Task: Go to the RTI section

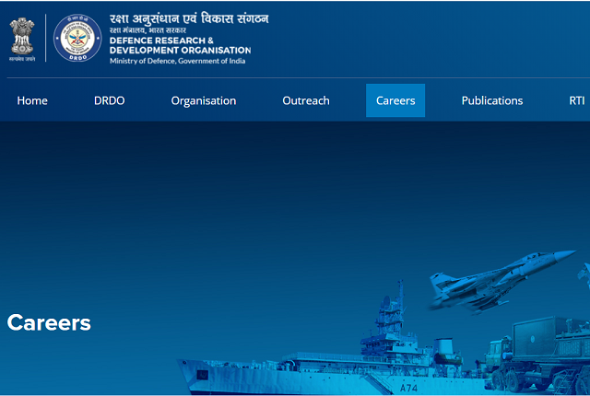Action: click(577, 101)
